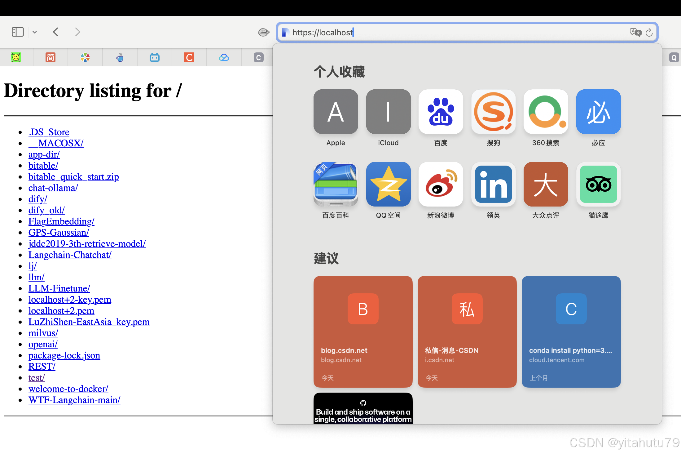Open the Baidu favorite

[x=441, y=112]
